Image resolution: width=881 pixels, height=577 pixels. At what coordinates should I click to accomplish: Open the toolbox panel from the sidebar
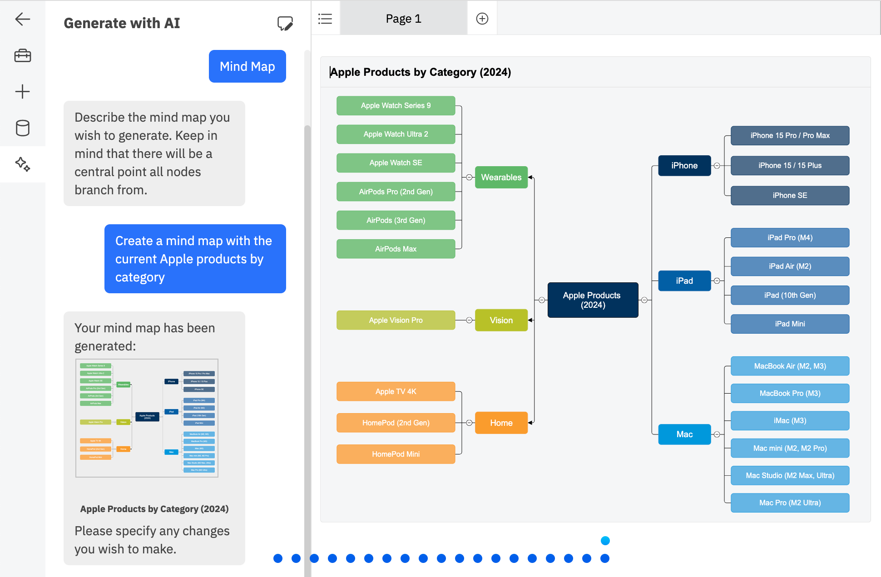pos(22,55)
